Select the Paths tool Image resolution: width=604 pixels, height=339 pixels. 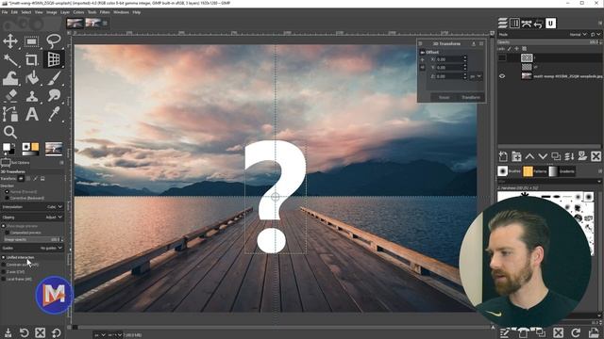[x=10, y=114]
